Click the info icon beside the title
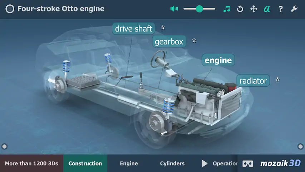 click(x=10, y=9)
